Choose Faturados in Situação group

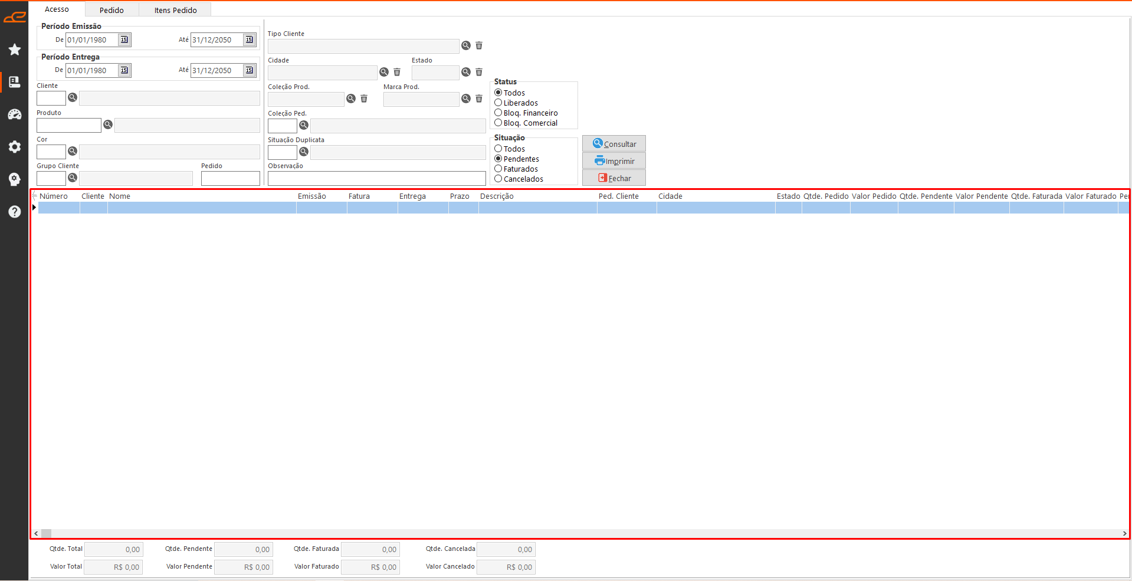(498, 169)
